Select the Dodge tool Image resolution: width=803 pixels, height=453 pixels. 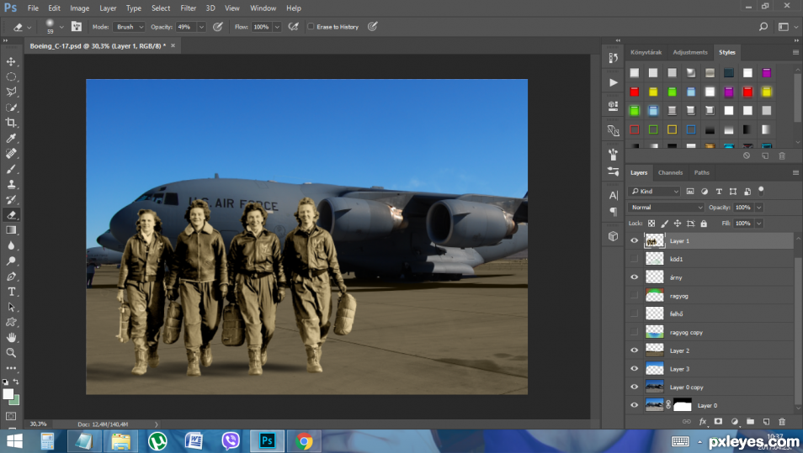coord(11,261)
